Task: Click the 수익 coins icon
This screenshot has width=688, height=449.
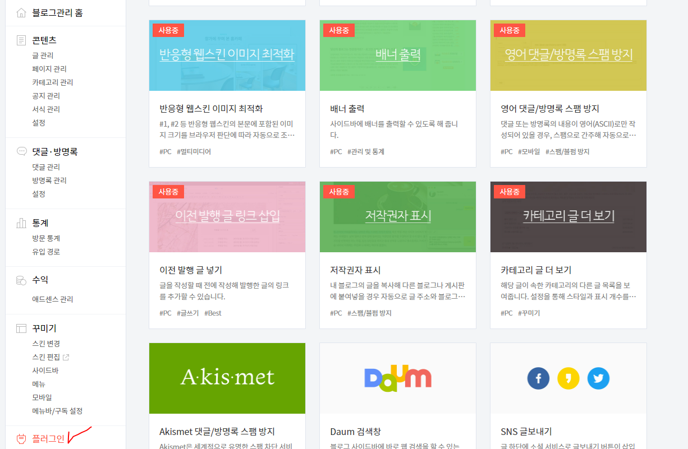Action: click(21, 280)
